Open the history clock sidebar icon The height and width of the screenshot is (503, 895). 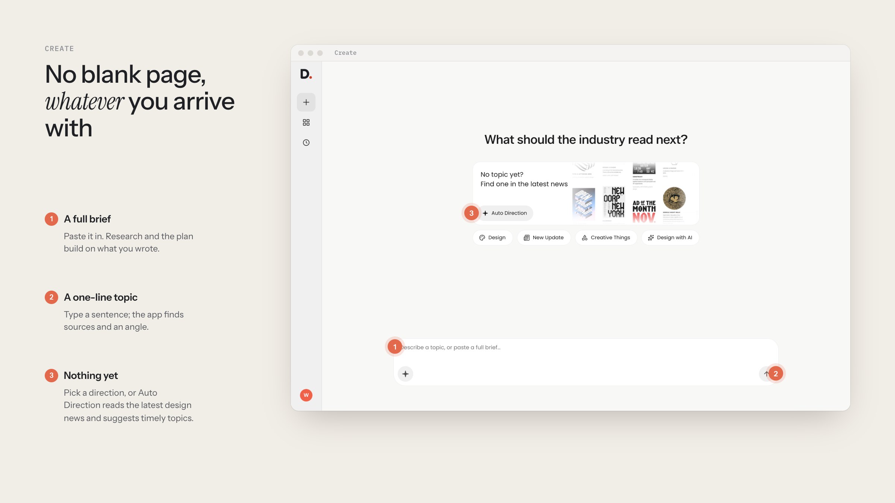(306, 143)
